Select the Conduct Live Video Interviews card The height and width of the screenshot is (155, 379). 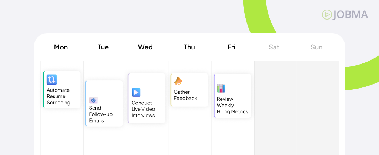pos(147,99)
